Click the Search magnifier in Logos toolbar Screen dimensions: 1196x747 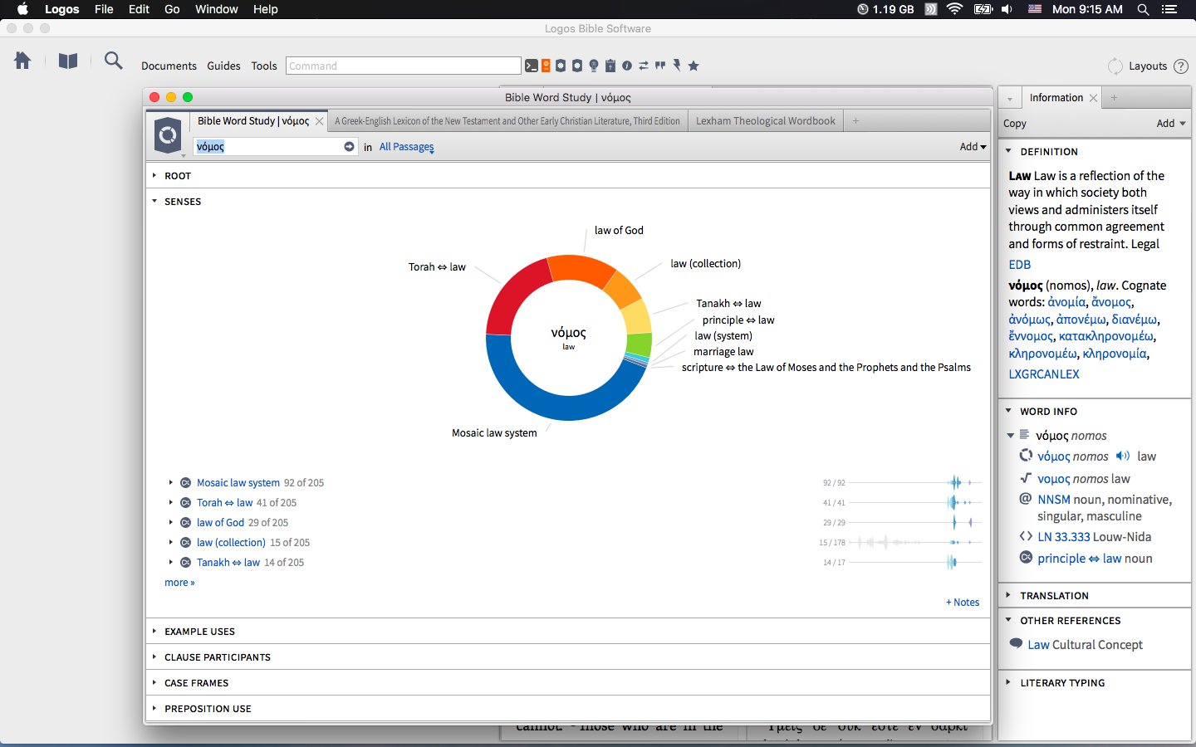pos(114,61)
